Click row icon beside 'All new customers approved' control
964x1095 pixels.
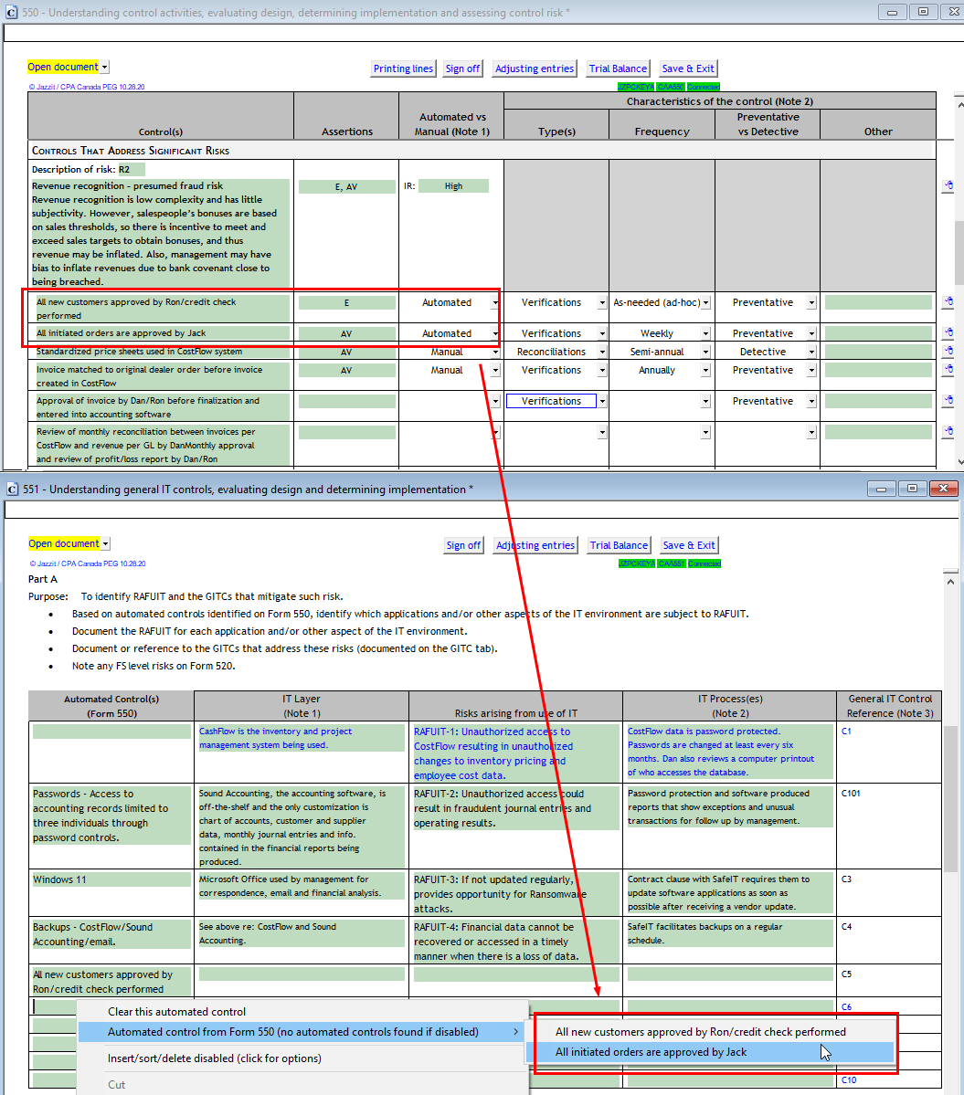click(948, 302)
